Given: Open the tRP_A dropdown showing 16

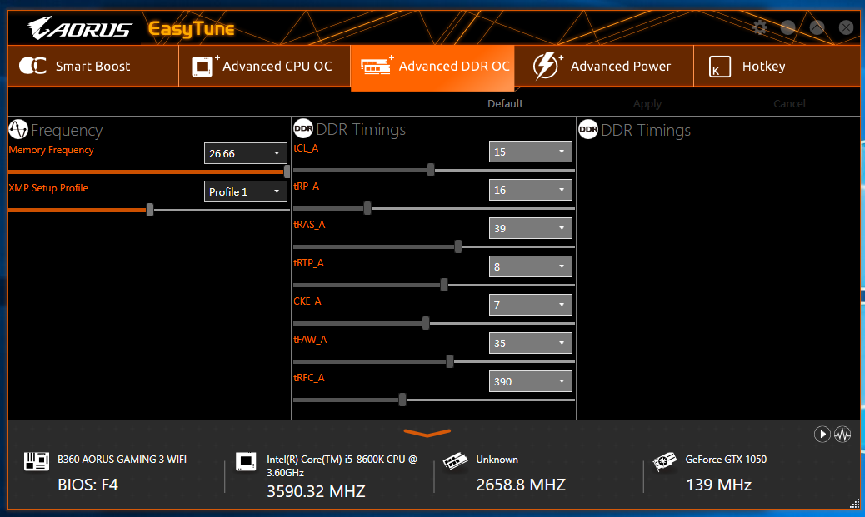Looking at the screenshot, I should 530,190.
